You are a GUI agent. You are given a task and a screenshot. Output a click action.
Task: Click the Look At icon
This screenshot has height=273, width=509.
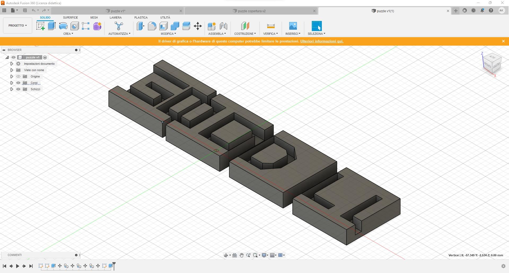tap(235, 255)
